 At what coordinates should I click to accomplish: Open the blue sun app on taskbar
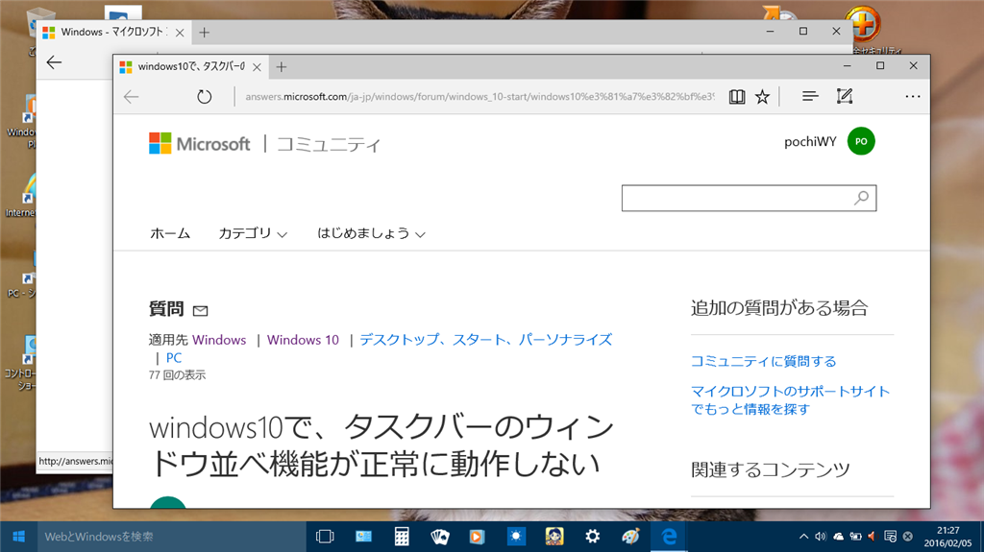pos(516,537)
